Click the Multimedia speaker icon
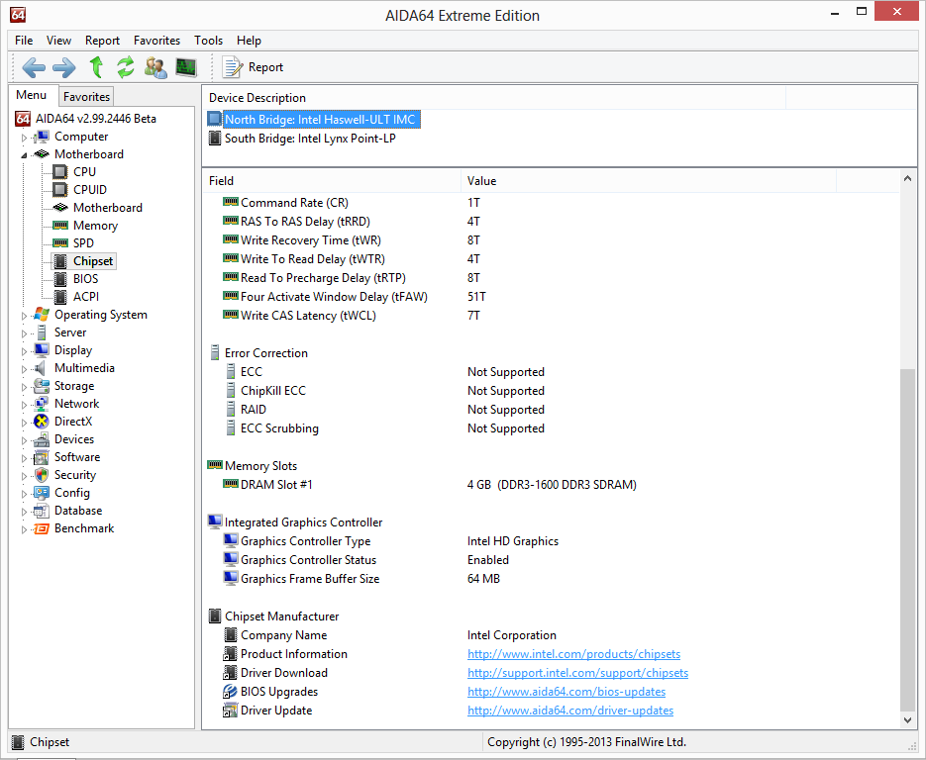The image size is (926, 760). [x=41, y=368]
